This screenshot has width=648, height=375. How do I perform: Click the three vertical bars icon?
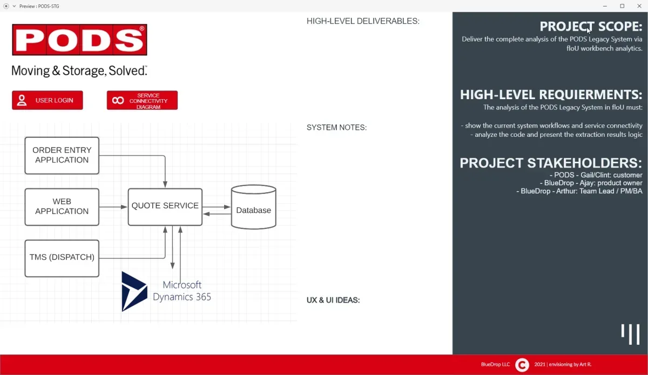pyautogui.click(x=630, y=334)
